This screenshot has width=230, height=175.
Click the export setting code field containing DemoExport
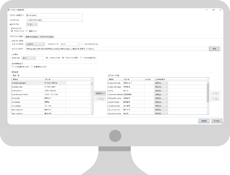pyautogui.click(x=54, y=15)
